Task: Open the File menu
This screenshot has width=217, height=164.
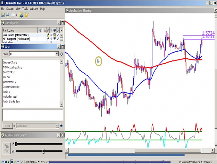Action: 3,9
